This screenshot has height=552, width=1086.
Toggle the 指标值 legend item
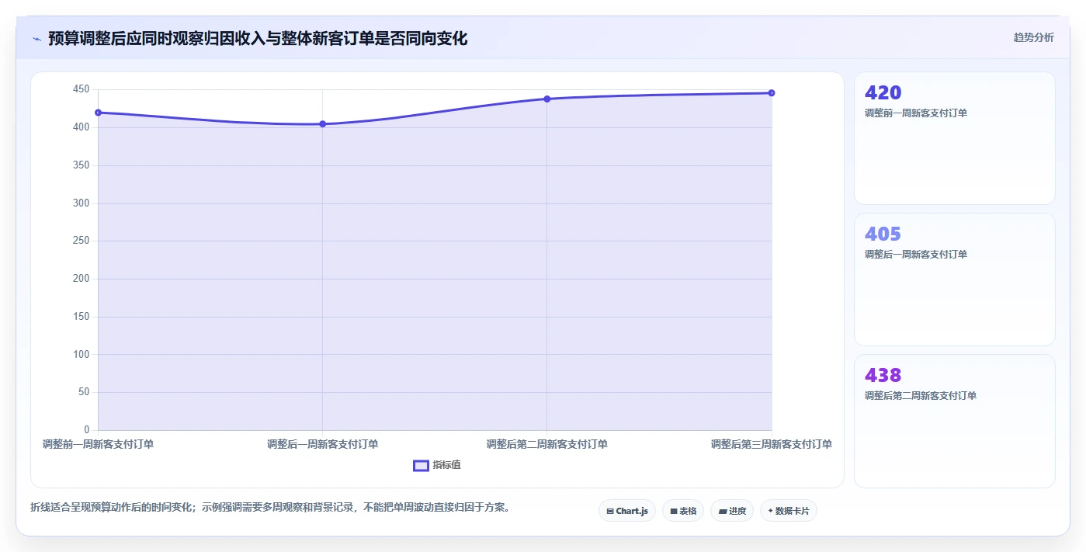pyautogui.click(x=437, y=465)
